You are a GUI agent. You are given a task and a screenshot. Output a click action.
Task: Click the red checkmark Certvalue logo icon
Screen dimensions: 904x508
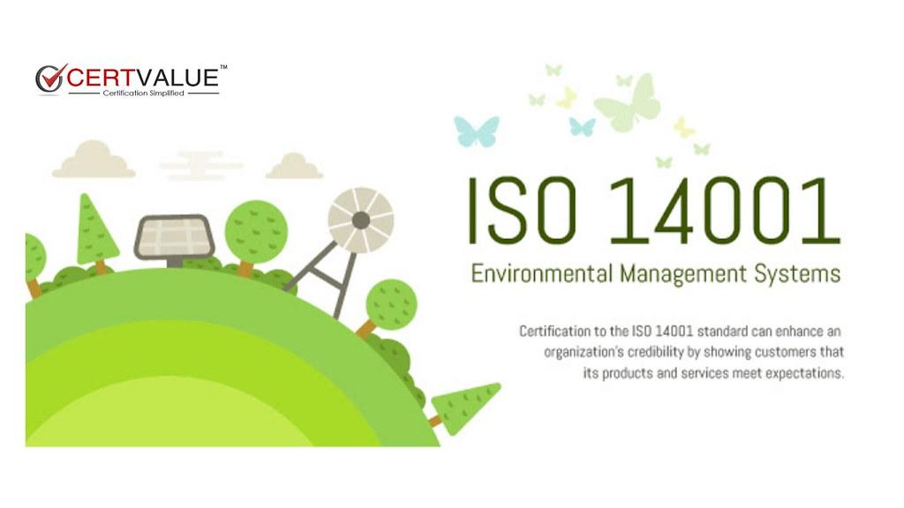[x=50, y=78]
